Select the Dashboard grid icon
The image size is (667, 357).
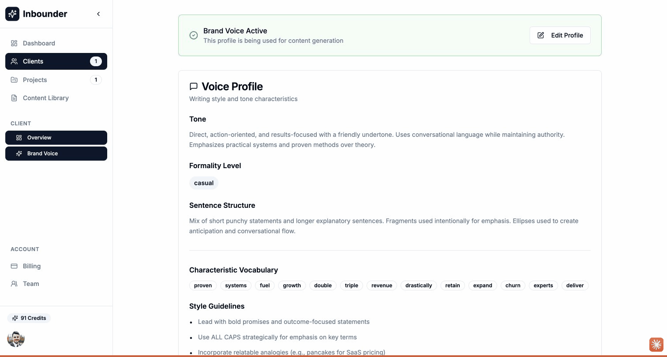[x=14, y=43]
